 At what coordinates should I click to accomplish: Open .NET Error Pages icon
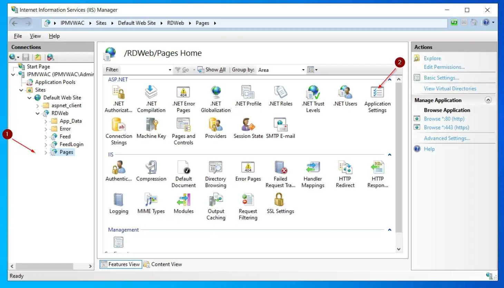coord(183,99)
